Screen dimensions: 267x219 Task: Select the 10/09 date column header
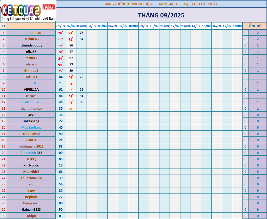(154, 26)
